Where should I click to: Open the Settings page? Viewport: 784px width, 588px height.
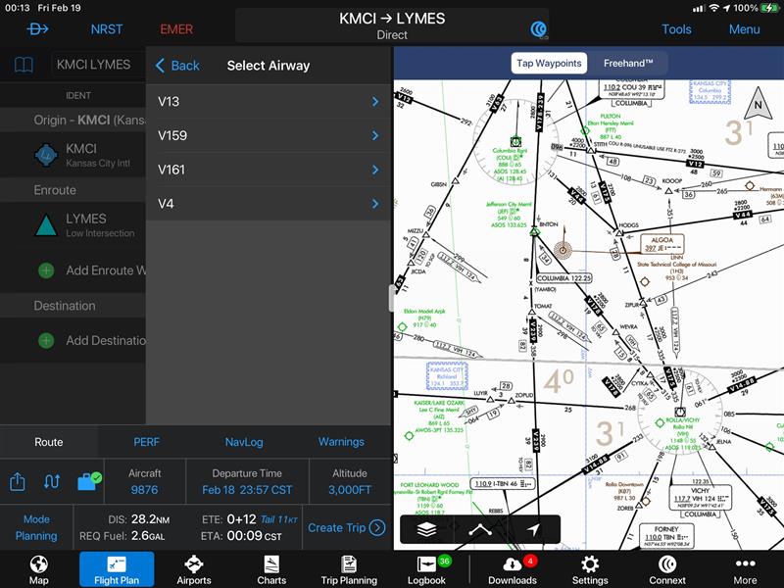(x=590, y=570)
